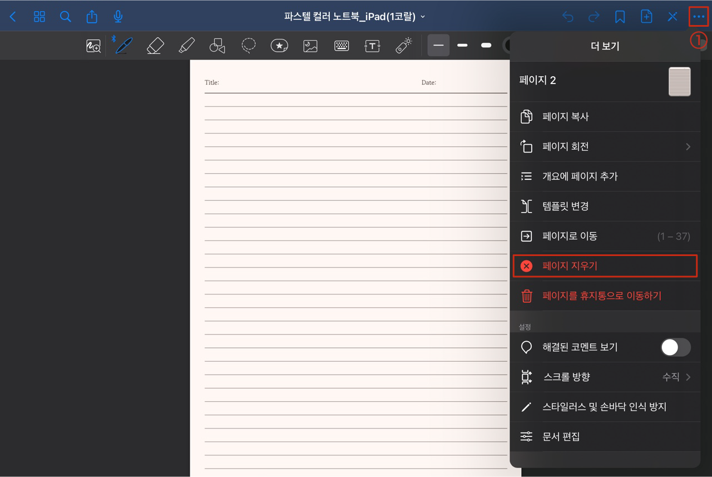The width and height of the screenshot is (712, 477).
Task: Select the zoom window tool
Action: pyautogui.click(x=93, y=46)
